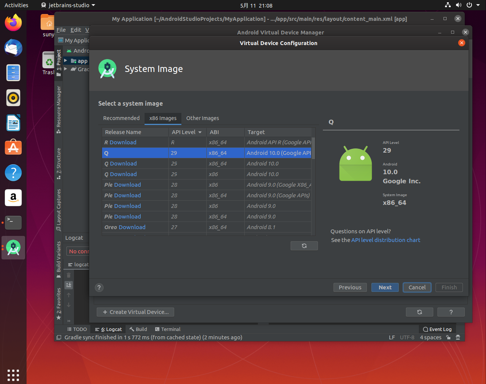The width and height of the screenshot is (486, 384).
Task: Toggle the Layout Captures side tab
Action: [x=58, y=210]
